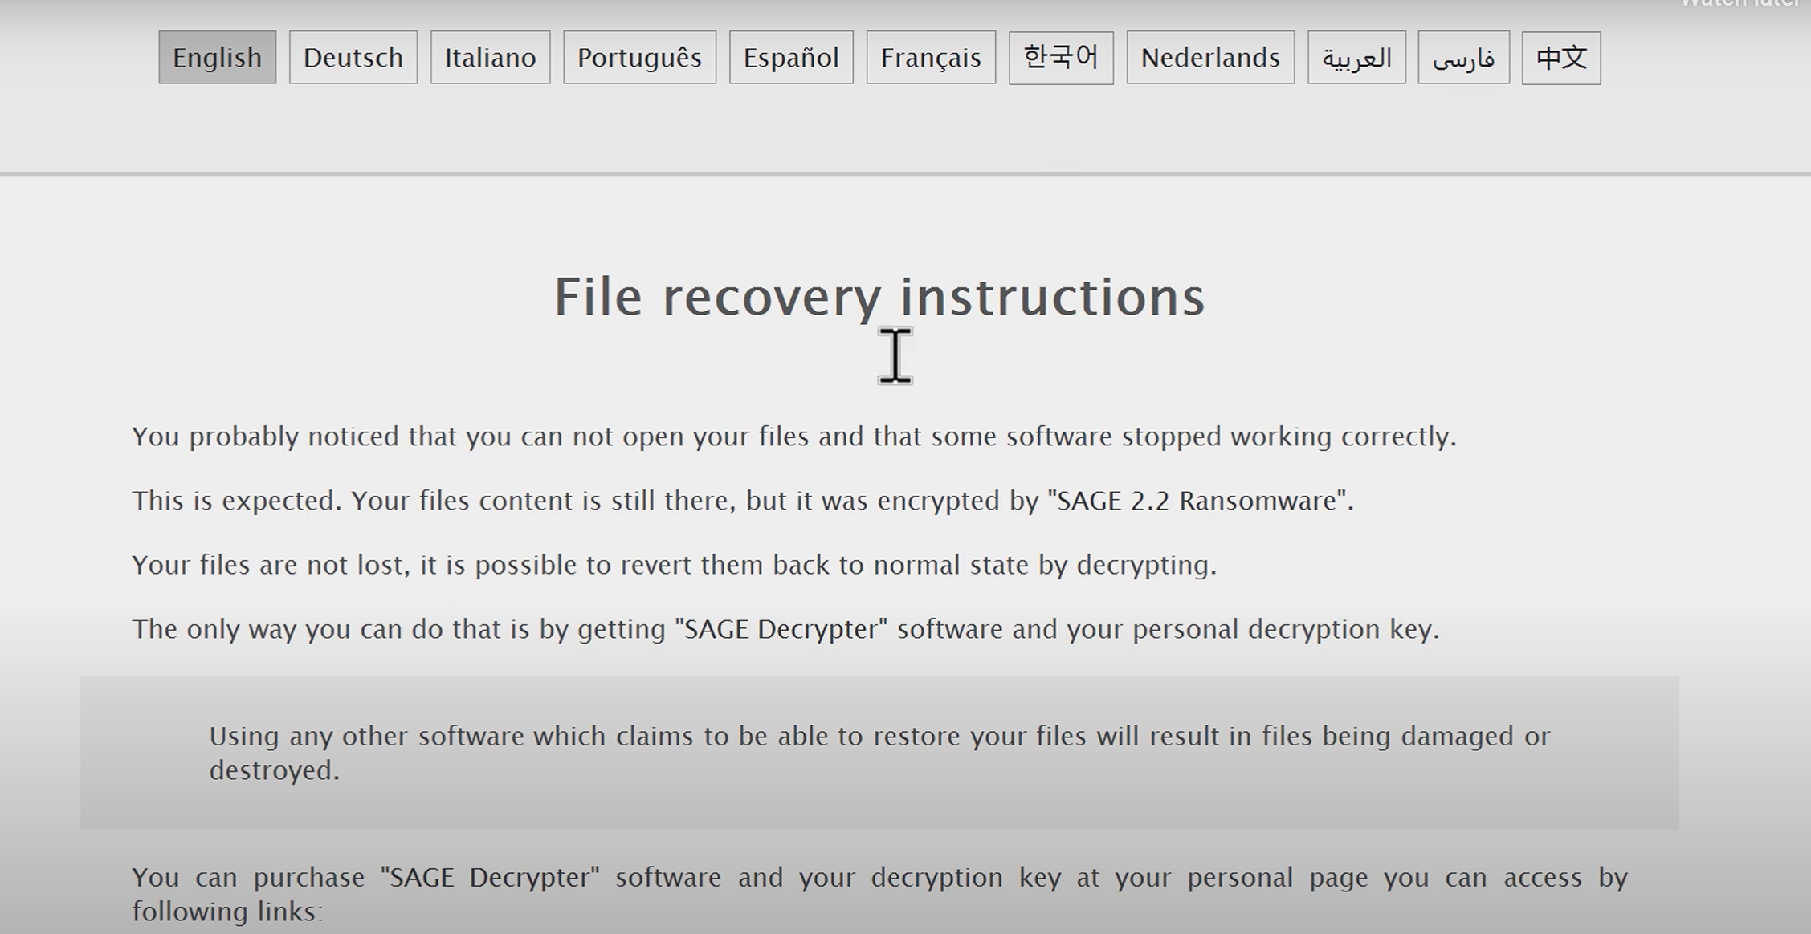Click the 'following links:' text
This screenshot has width=1811, height=934.
tap(227, 912)
